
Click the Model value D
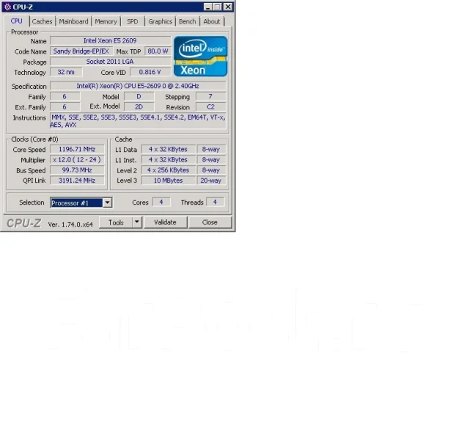click(139, 96)
